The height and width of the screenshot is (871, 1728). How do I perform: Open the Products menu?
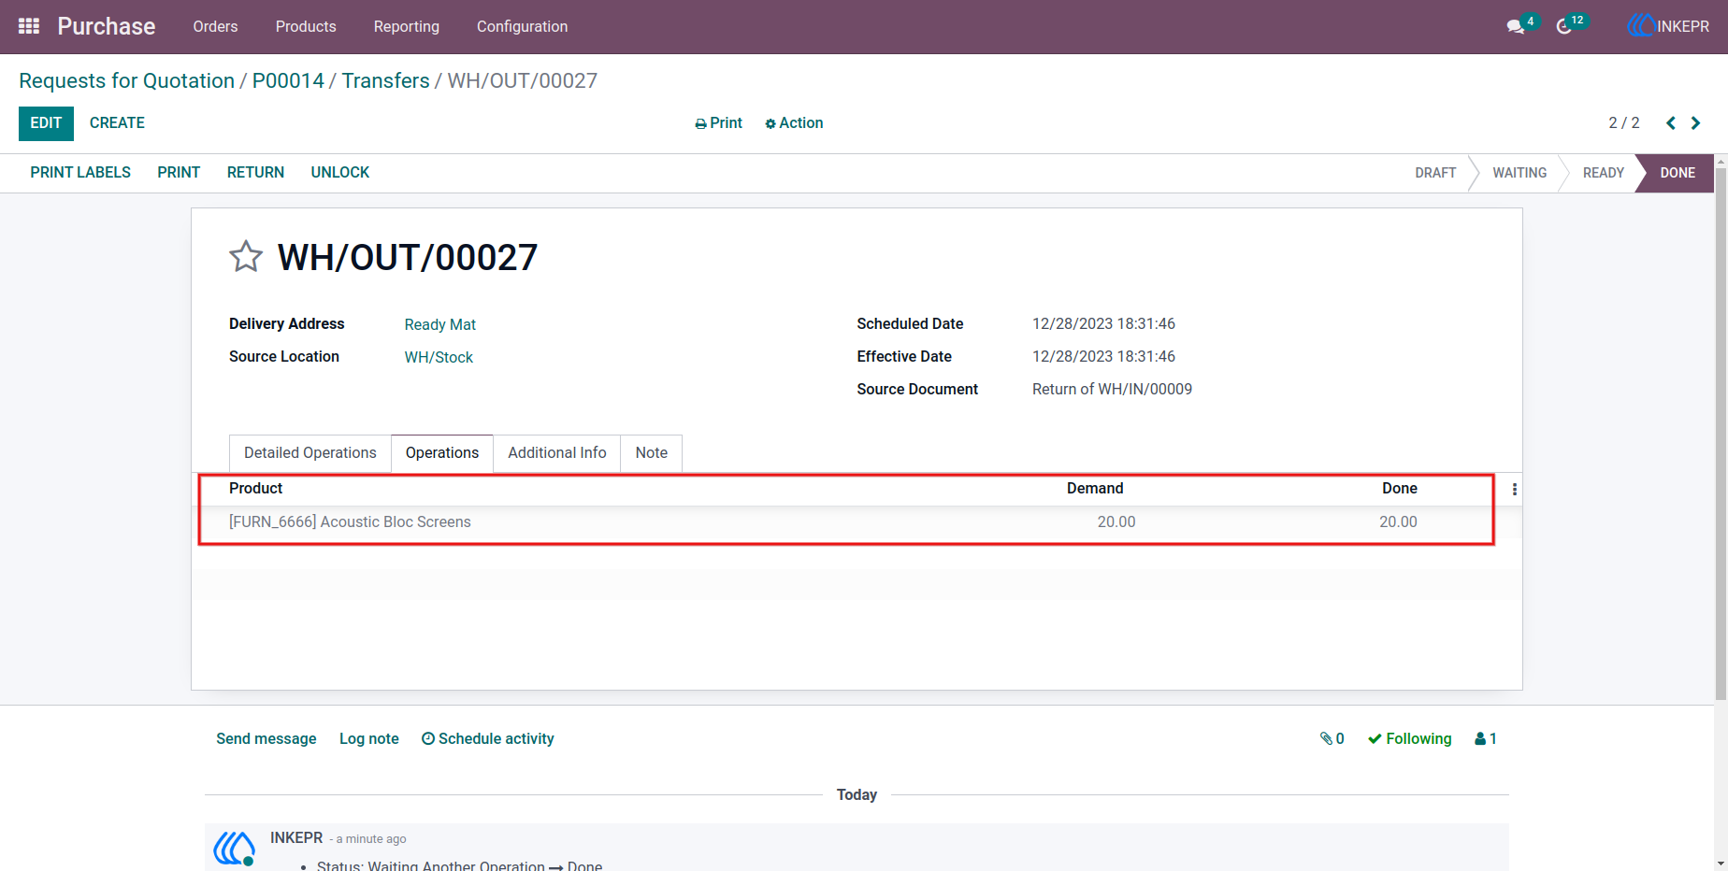click(x=306, y=26)
